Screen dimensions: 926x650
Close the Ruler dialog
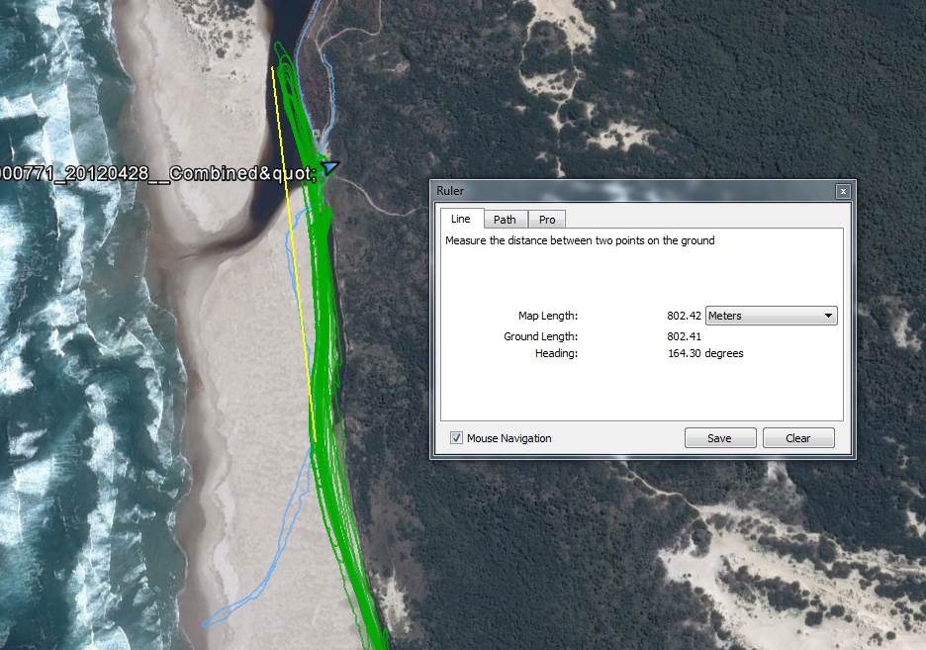click(843, 191)
